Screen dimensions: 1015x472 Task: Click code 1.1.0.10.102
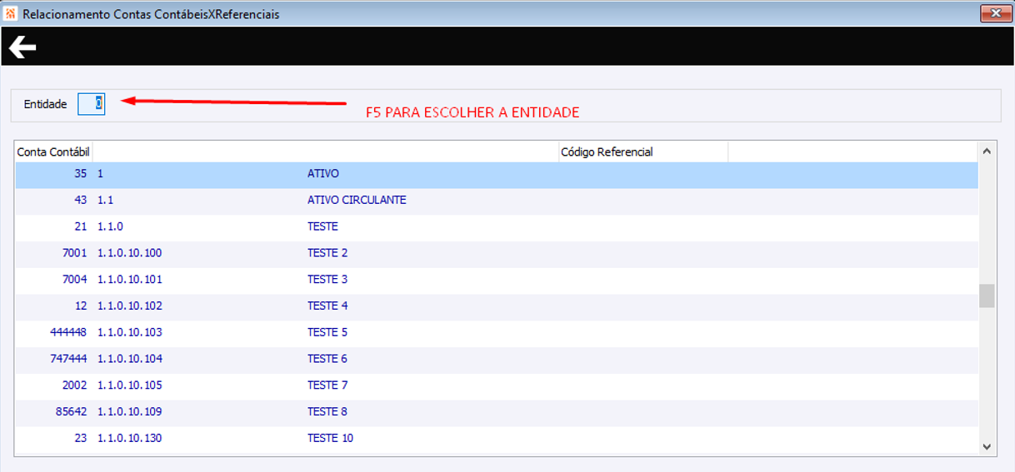click(129, 306)
